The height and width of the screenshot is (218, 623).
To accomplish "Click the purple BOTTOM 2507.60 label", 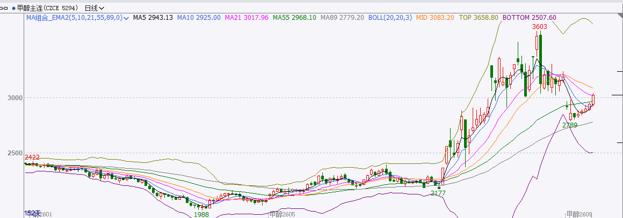I will [529, 18].
